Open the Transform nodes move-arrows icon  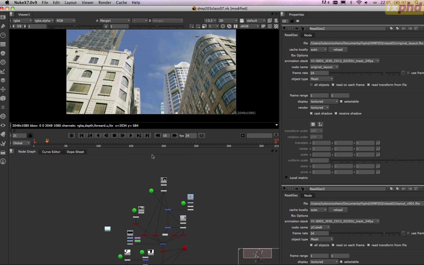3,89
